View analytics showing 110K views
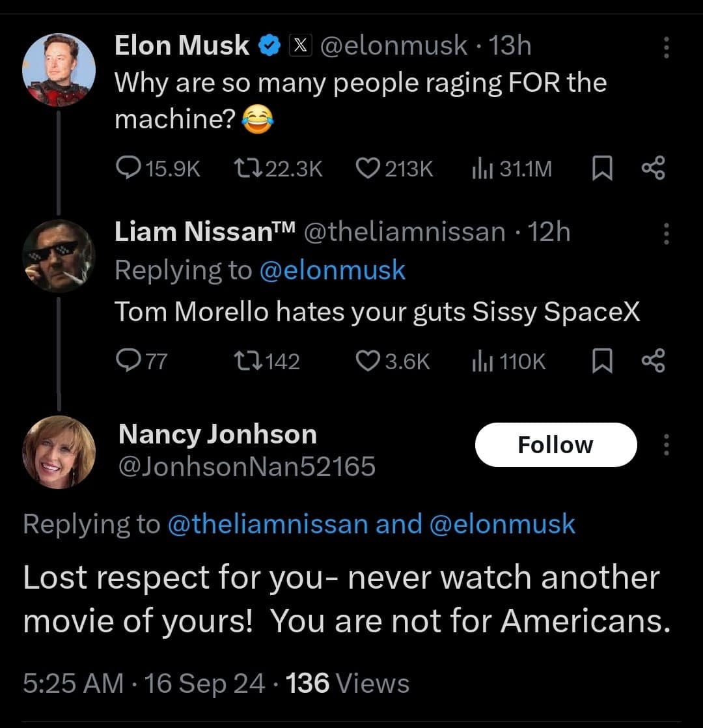Screen dimensions: 703x728 click(480, 361)
